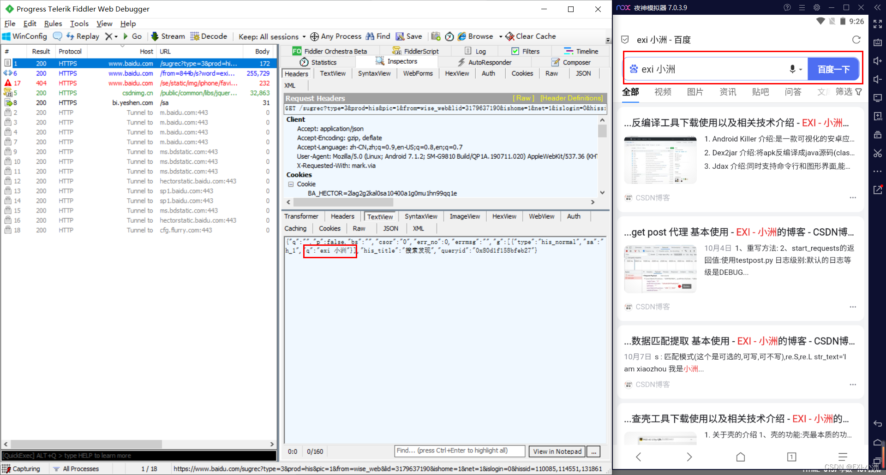Click the browser home icon in emulator

click(x=741, y=457)
